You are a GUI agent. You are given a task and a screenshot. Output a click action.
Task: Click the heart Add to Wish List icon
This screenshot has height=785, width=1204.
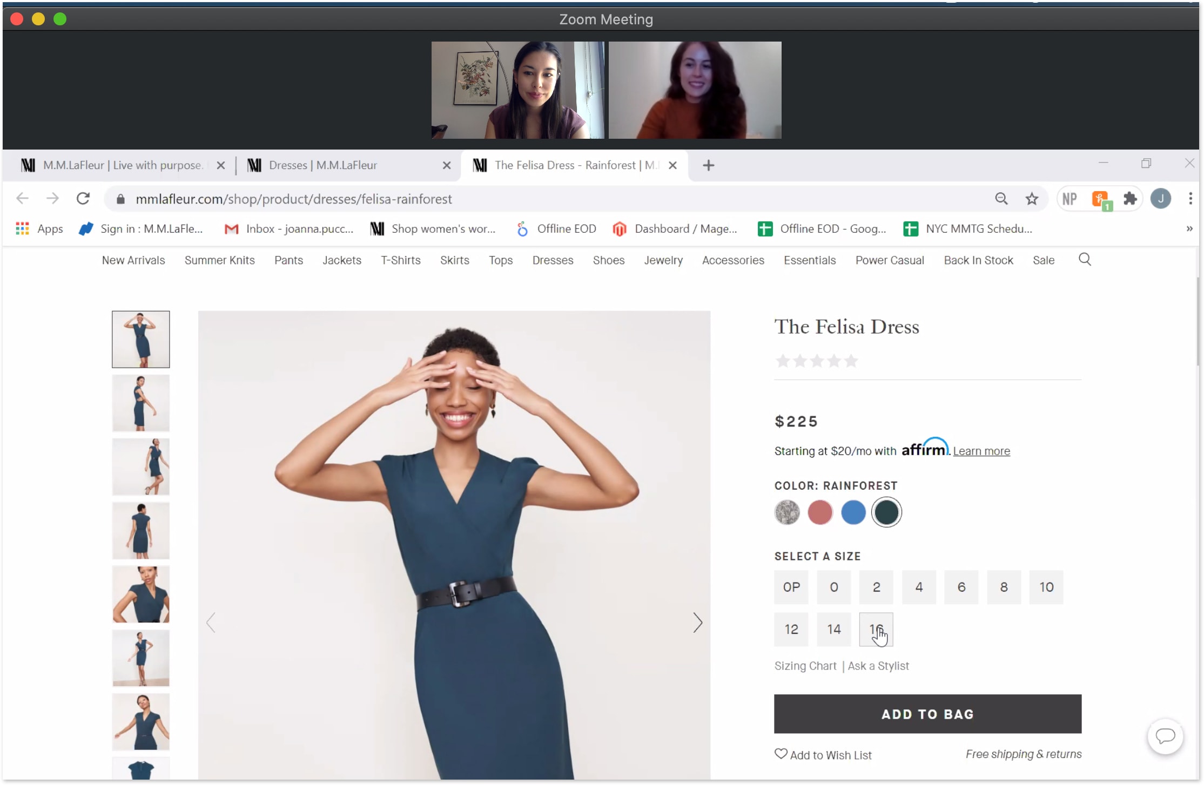coord(781,754)
